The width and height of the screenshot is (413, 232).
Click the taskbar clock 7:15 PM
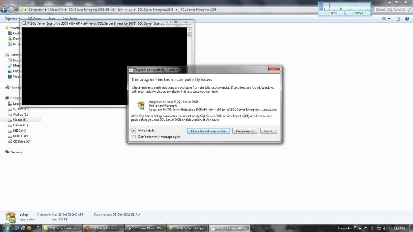(399, 228)
